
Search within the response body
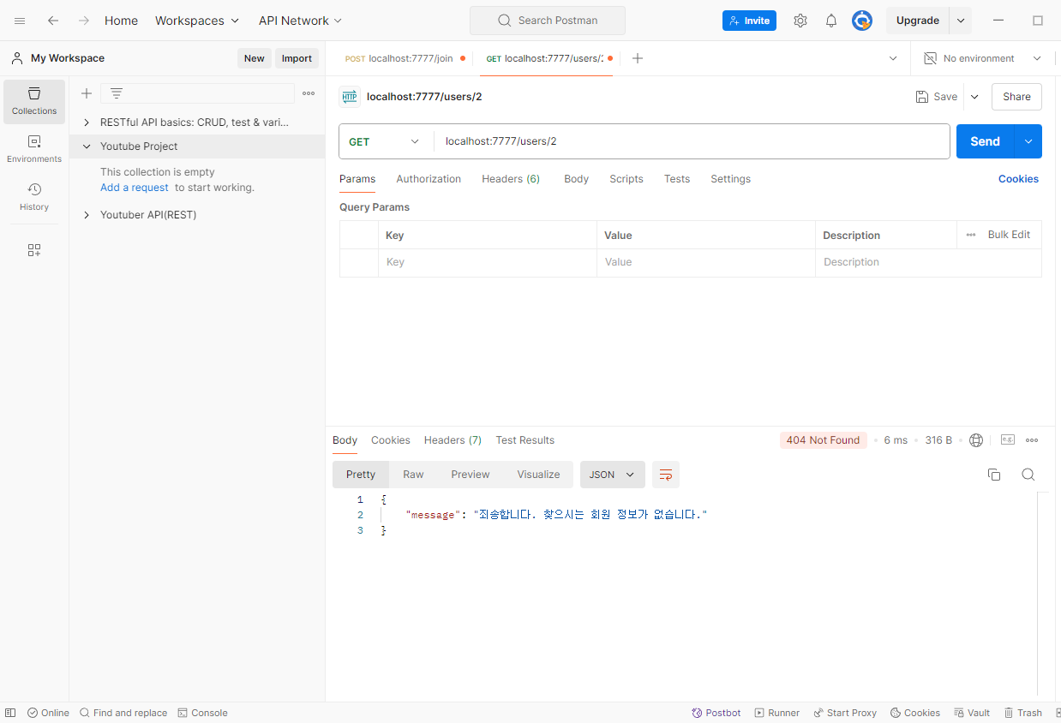coord(1028,475)
